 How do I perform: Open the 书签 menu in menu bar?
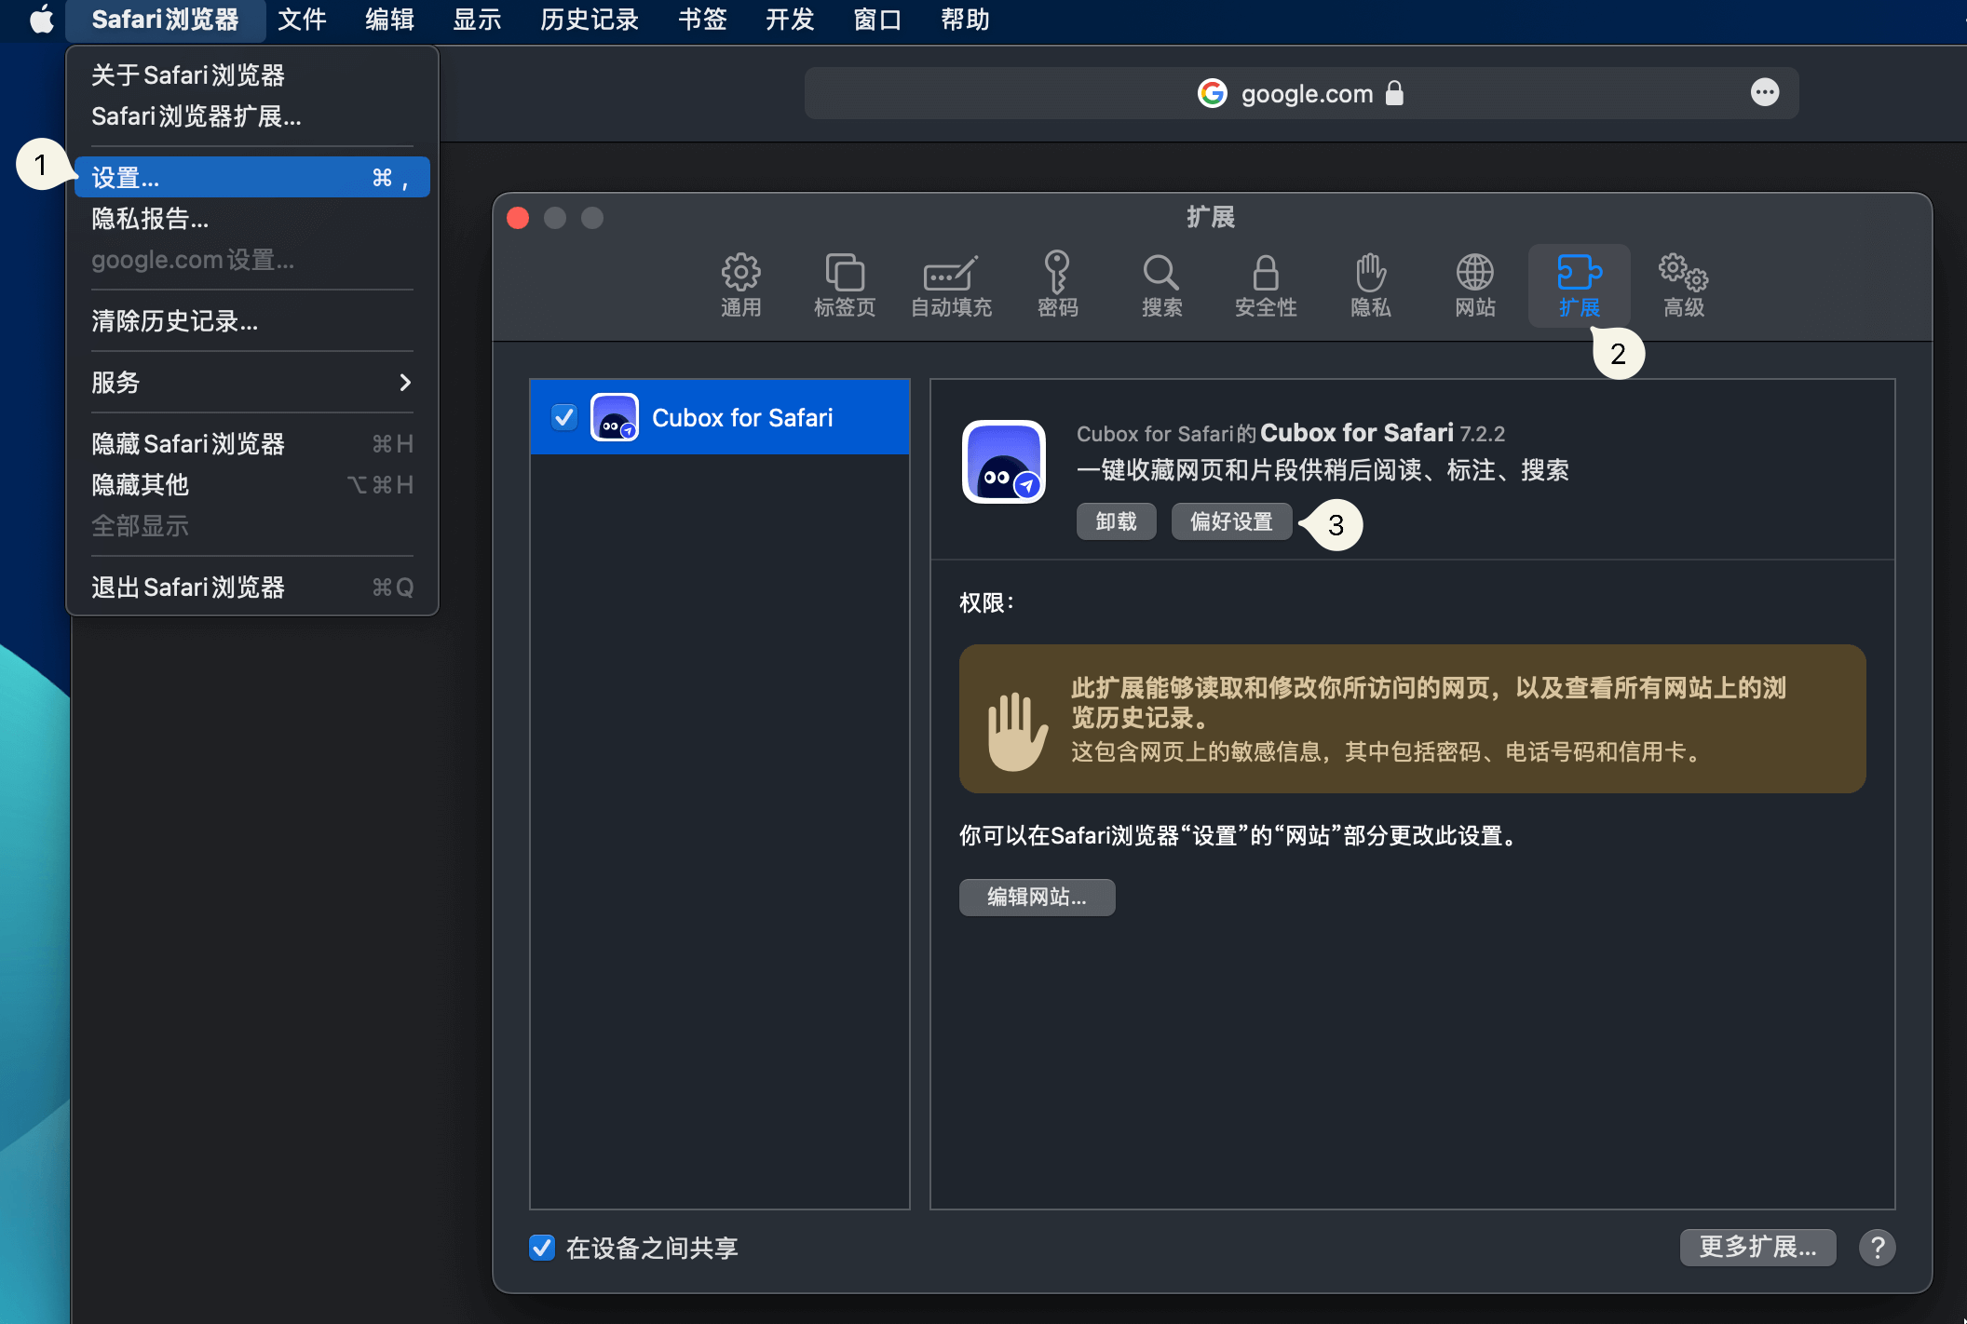(702, 20)
